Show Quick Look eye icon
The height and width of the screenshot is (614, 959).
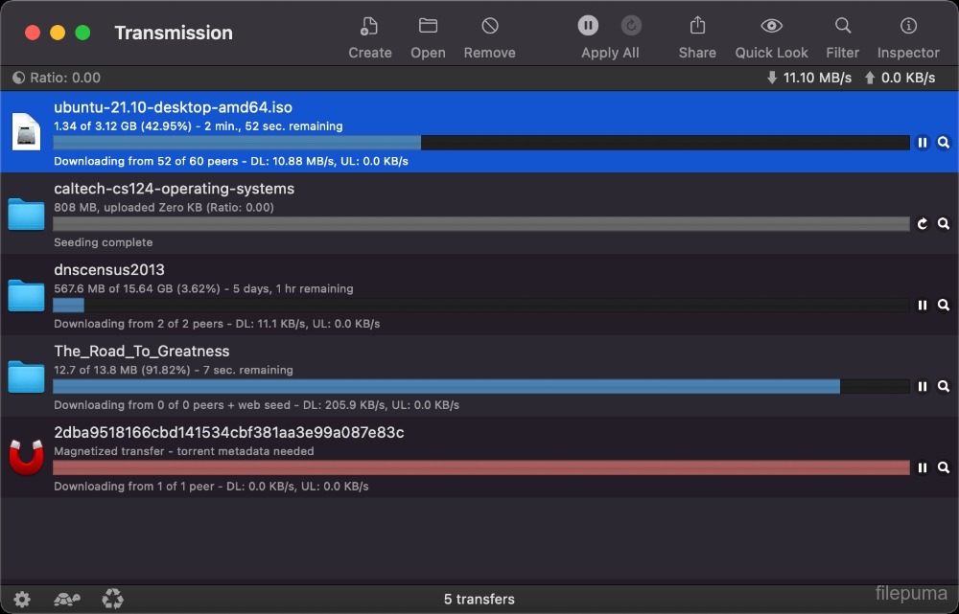[771, 27]
